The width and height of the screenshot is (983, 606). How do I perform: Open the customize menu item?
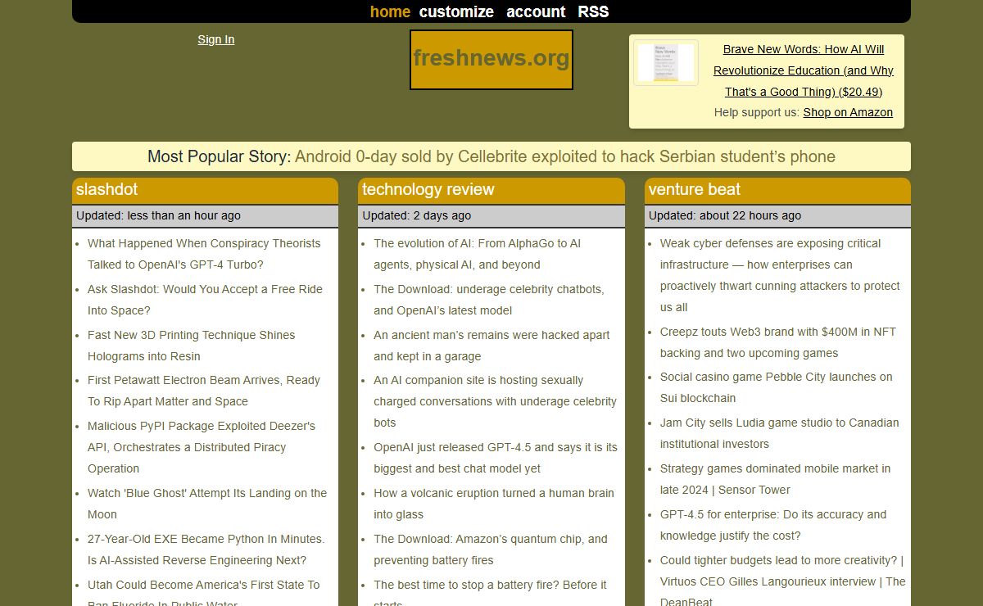[456, 11]
